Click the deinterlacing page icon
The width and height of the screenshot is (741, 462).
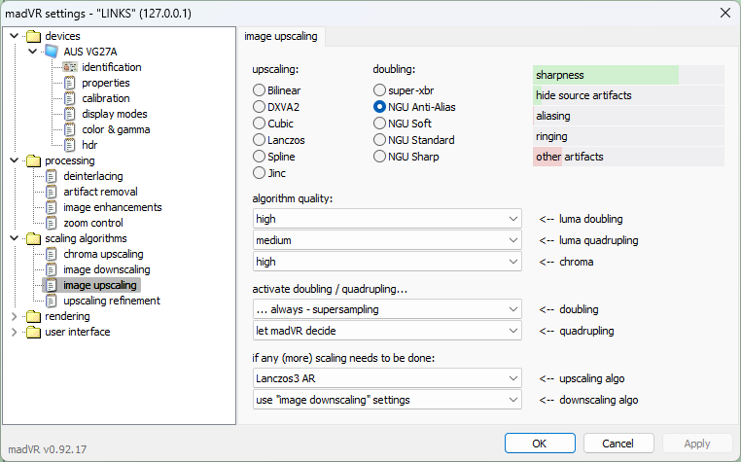point(52,176)
